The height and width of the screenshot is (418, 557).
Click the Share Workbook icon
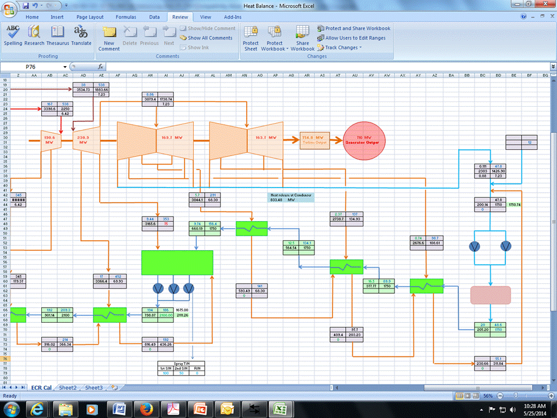click(x=302, y=38)
